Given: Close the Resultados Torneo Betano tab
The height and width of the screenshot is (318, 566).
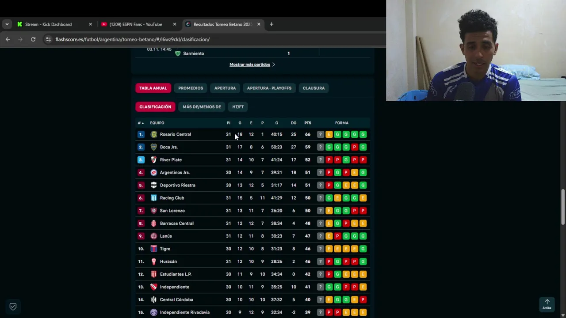Looking at the screenshot, I should (259, 24).
